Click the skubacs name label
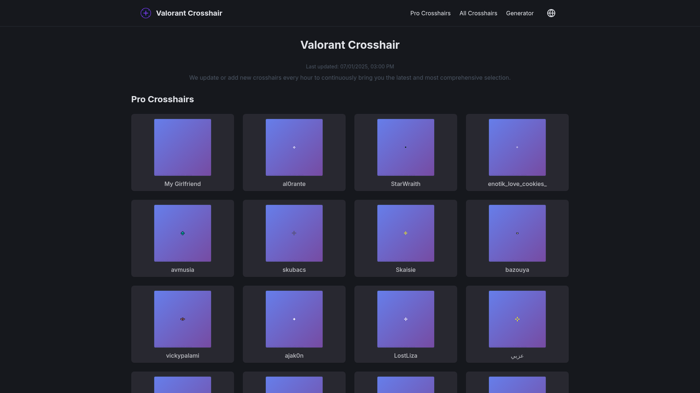 coord(294,270)
